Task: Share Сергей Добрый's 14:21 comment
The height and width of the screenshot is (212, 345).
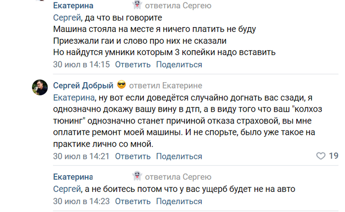Action: pos(179,156)
